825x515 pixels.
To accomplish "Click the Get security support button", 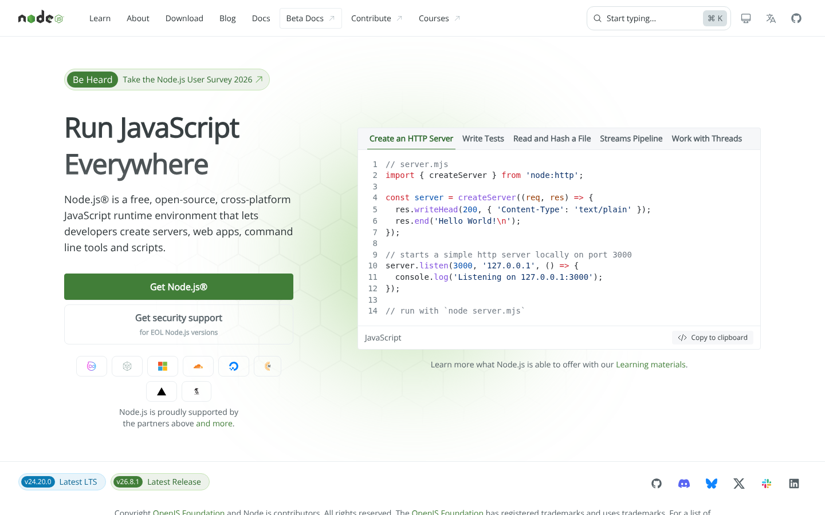I will pos(179,324).
